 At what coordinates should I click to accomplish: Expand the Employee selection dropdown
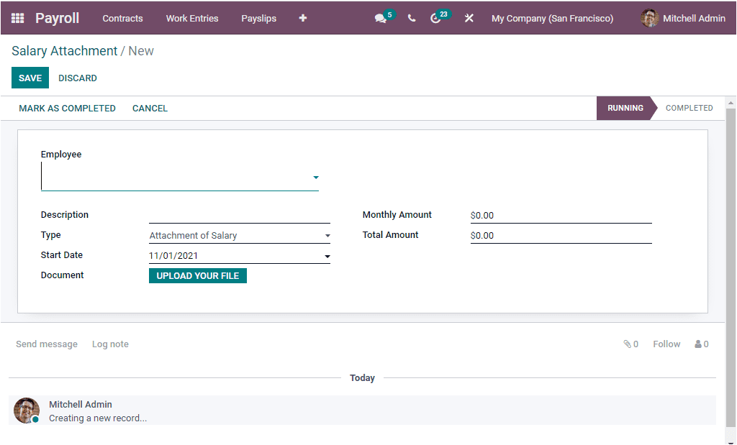click(x=315, y=177)
